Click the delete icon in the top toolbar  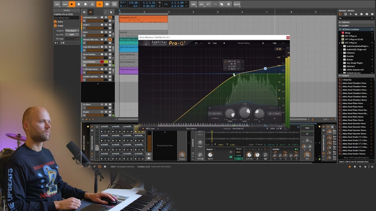point(229,4)
